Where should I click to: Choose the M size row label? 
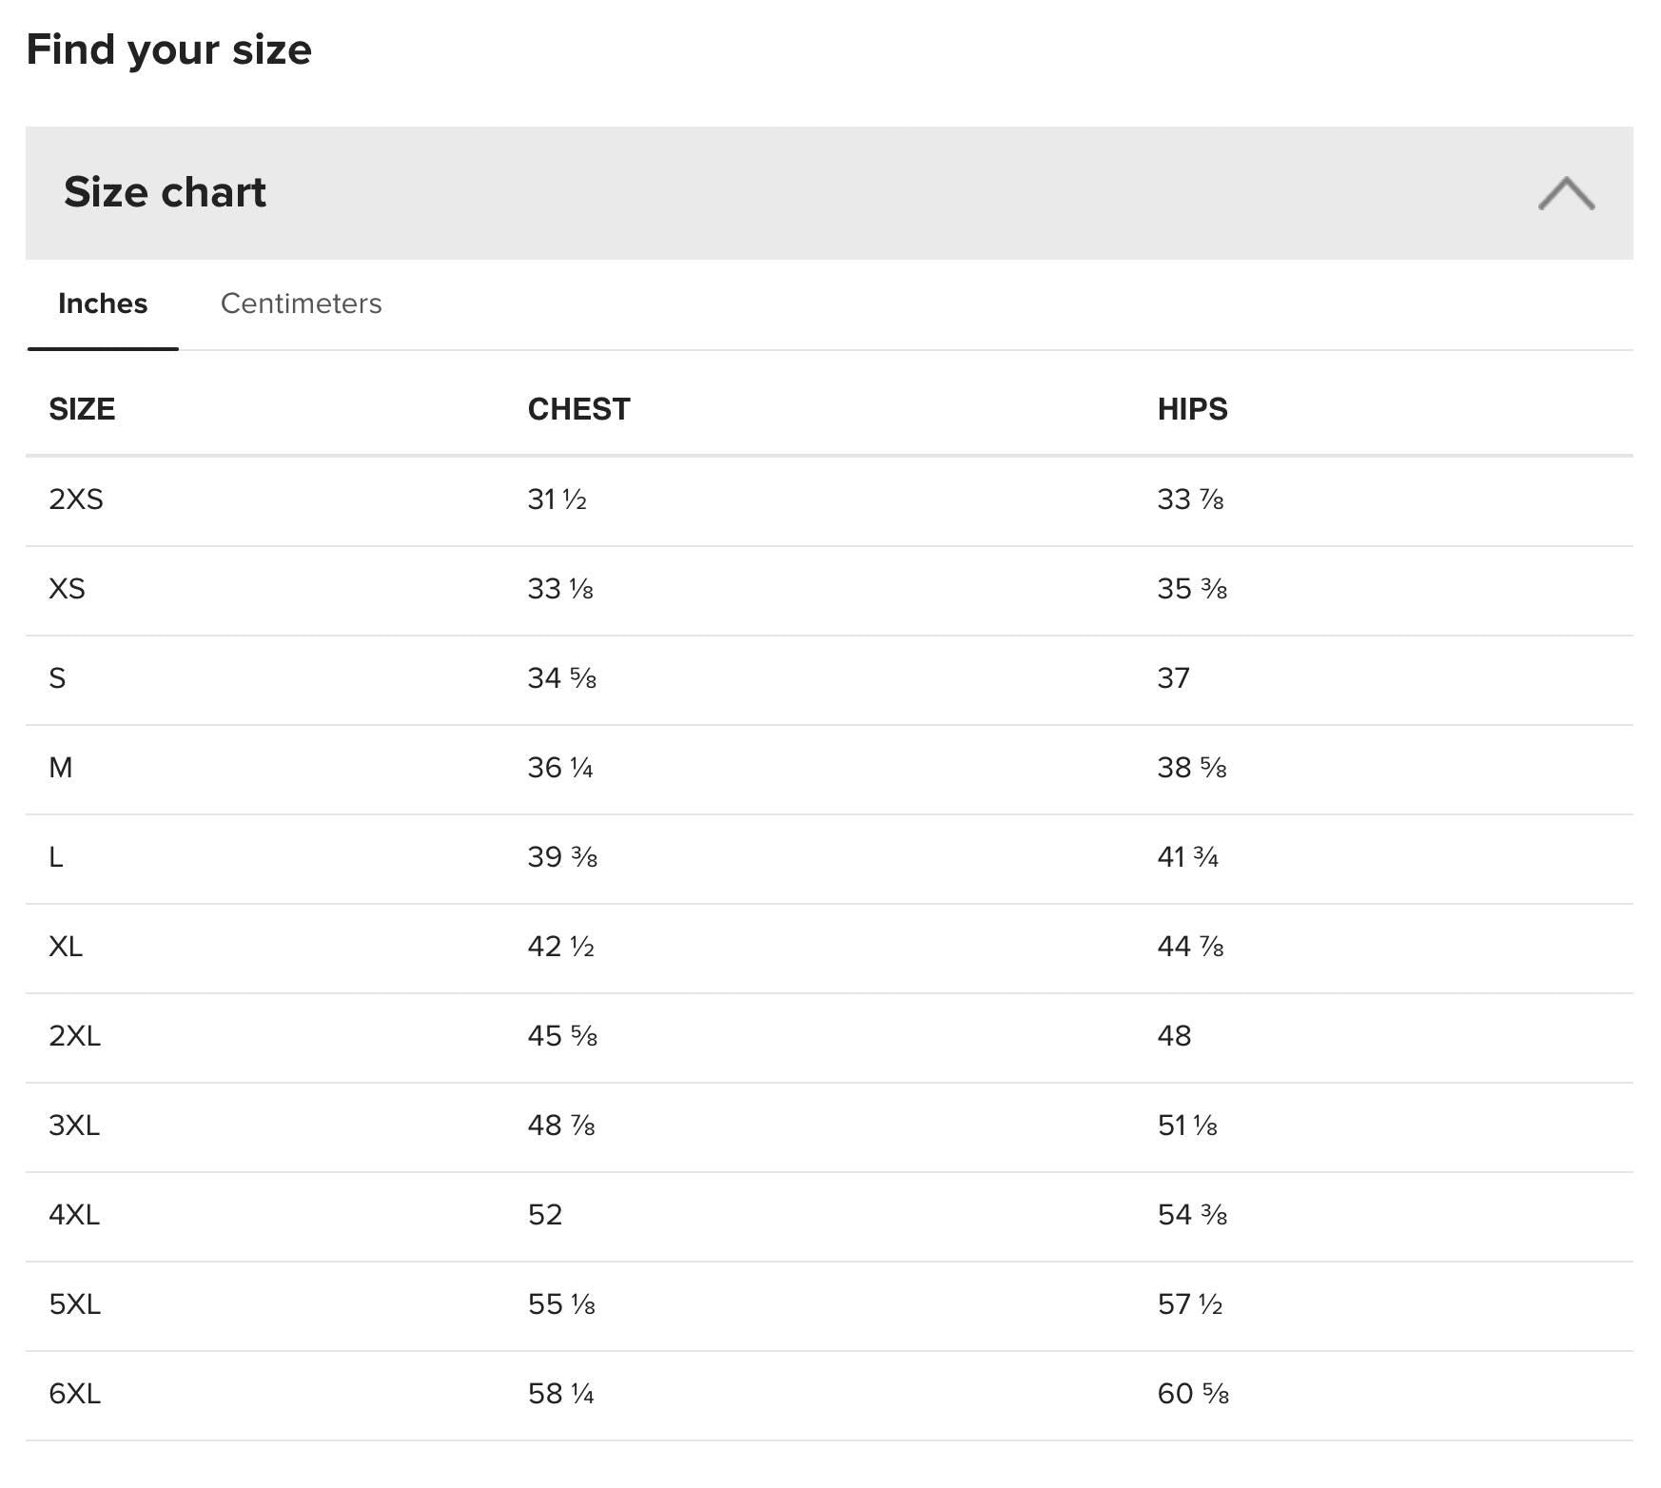click(x=60, y=768)
